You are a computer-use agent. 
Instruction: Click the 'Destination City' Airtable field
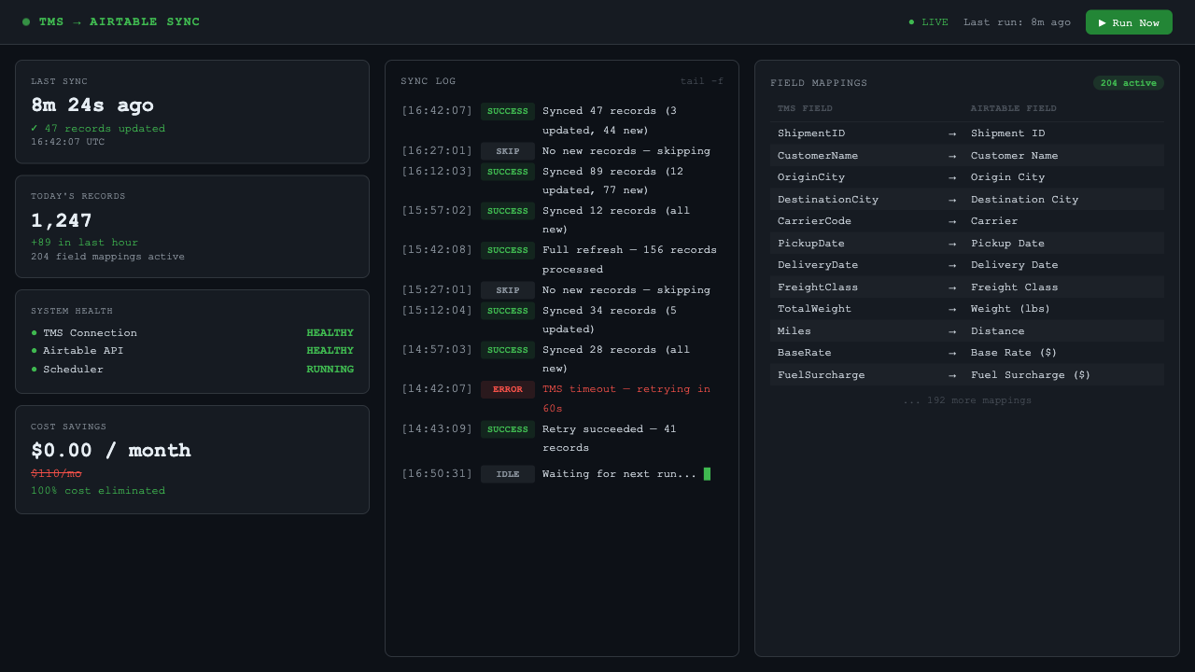(1024, 200)
